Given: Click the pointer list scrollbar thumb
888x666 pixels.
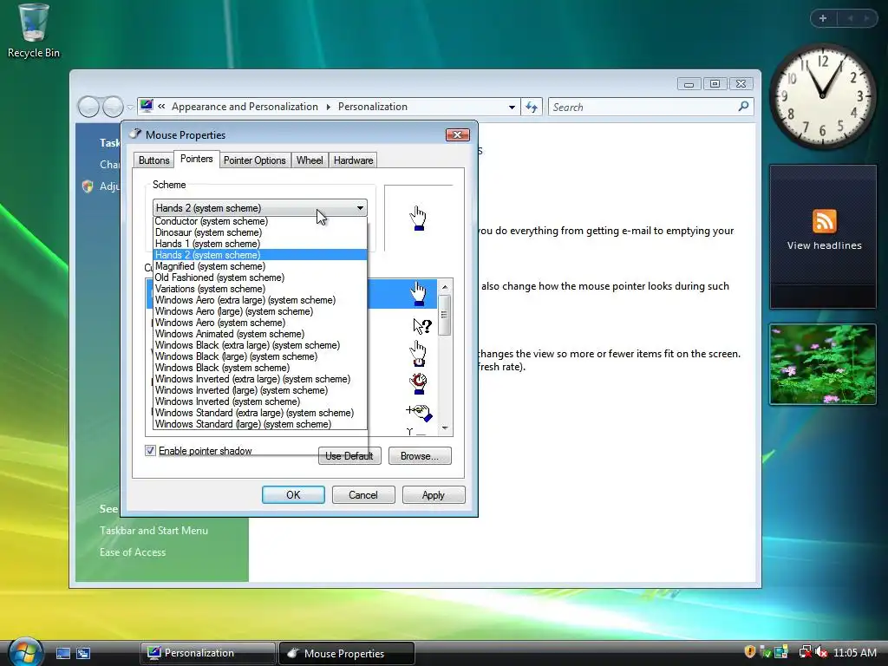Looking at the screenshot, I should pyautogui.click(x=445, y=315).
